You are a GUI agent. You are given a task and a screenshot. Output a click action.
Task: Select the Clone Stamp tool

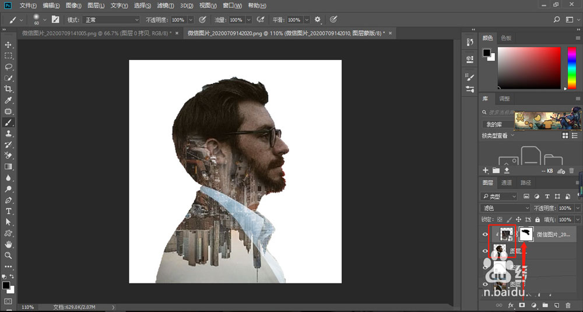pyautogui.click(x=8, y=134)
